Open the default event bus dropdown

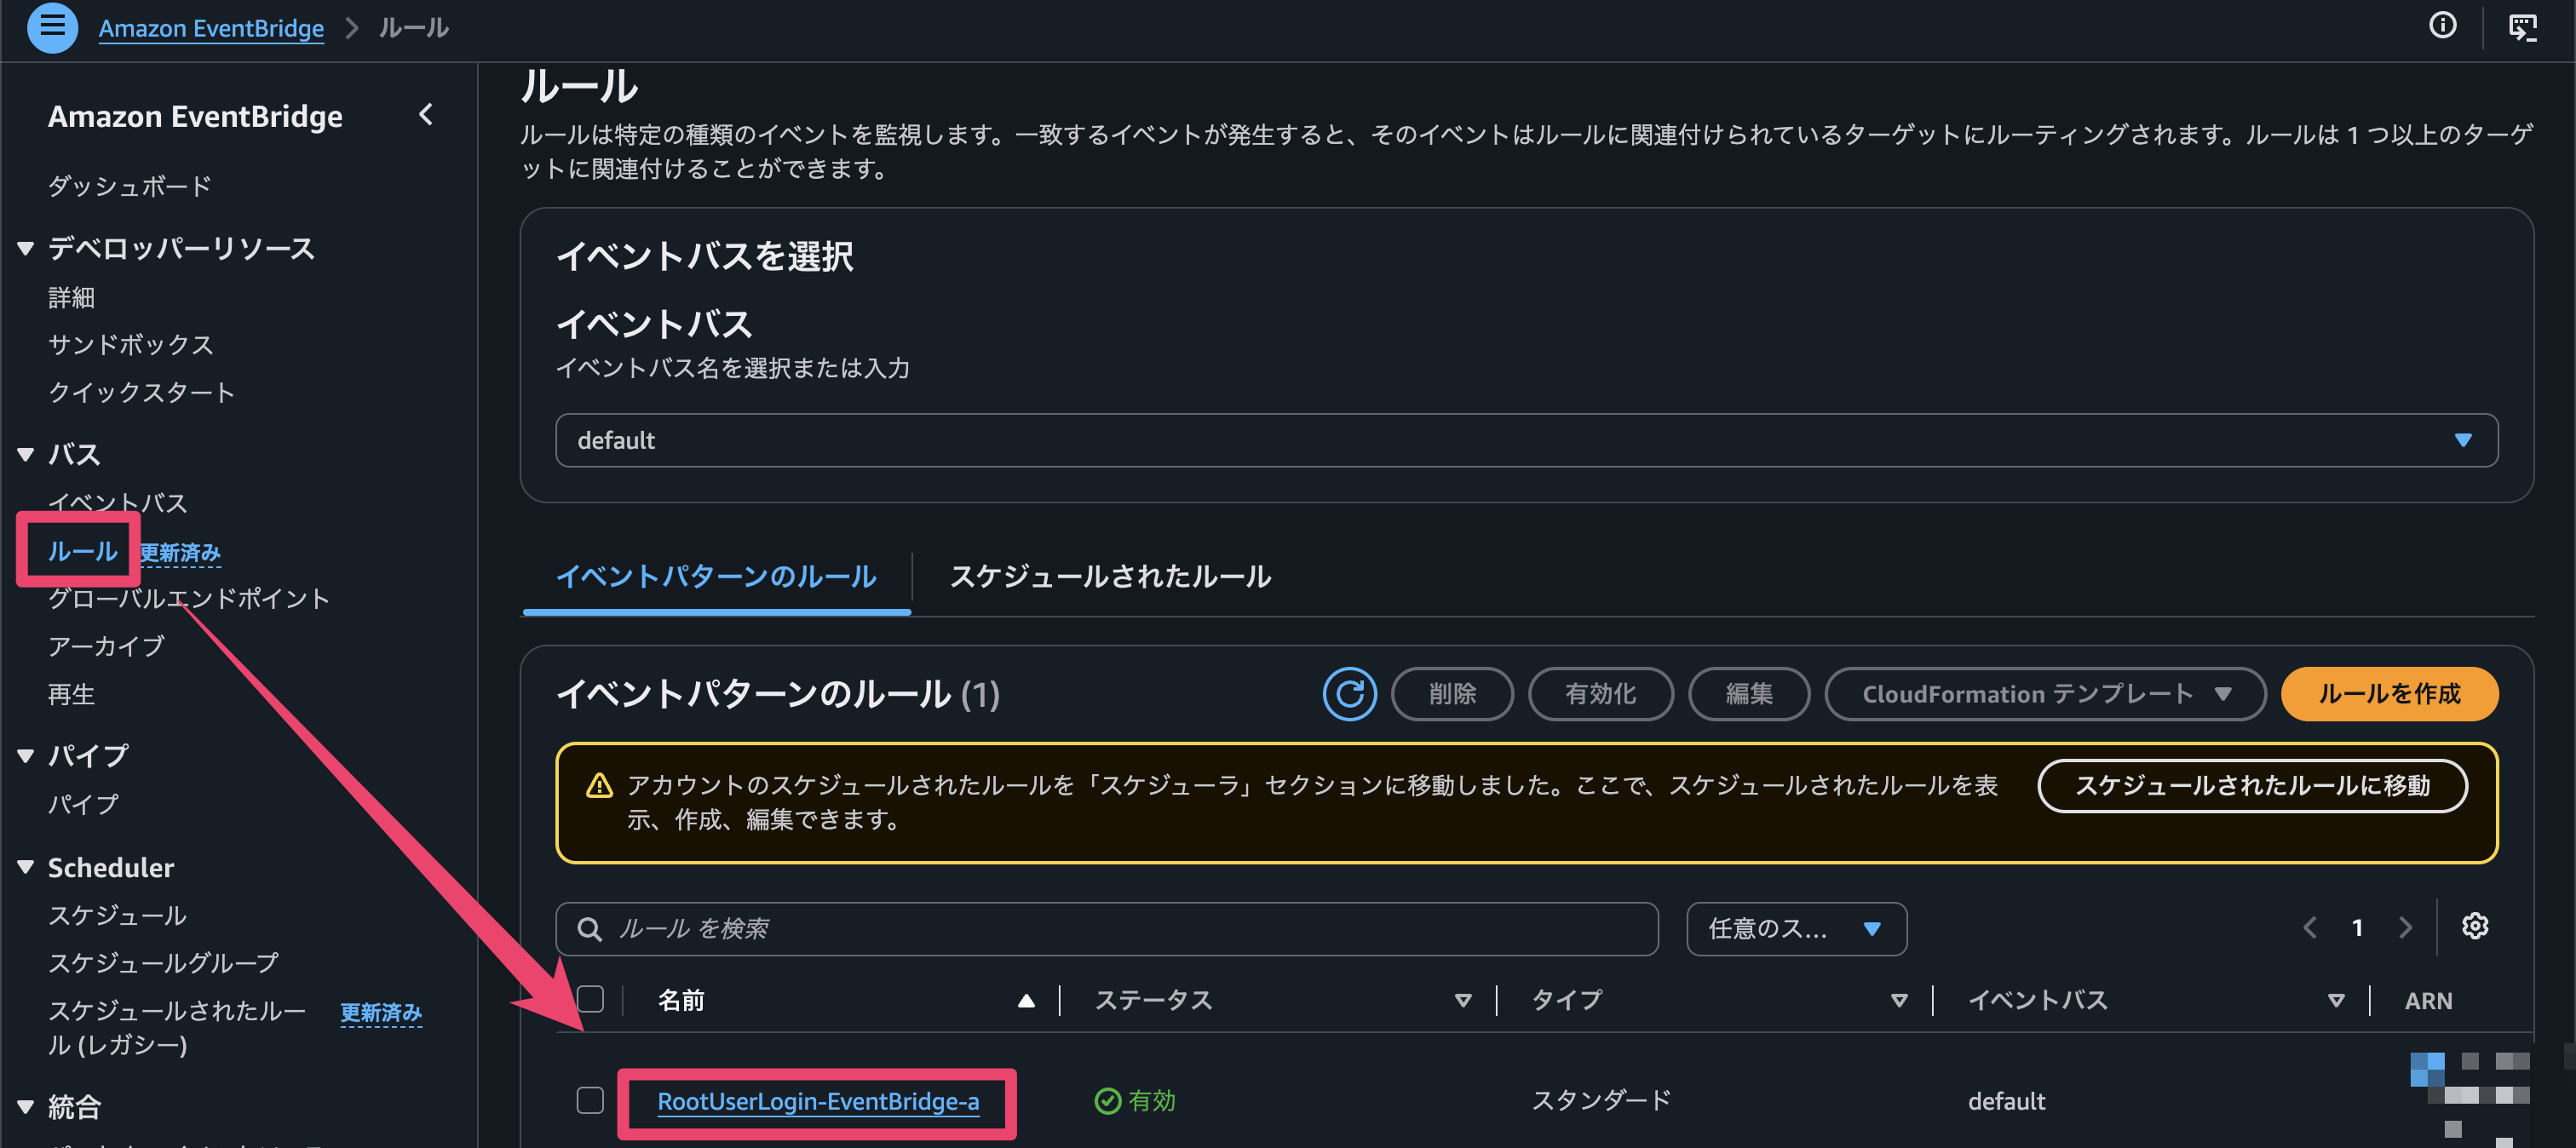[x=1526, y=441]
